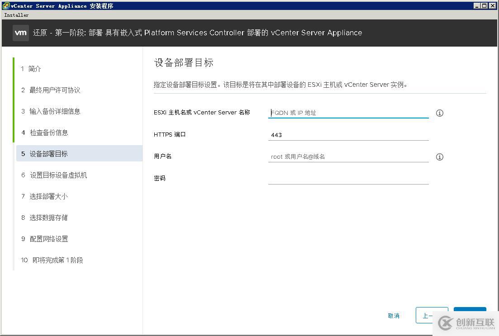
Task: Click the HTTPS 端口 field showing 443
Action: click(348, 134)
